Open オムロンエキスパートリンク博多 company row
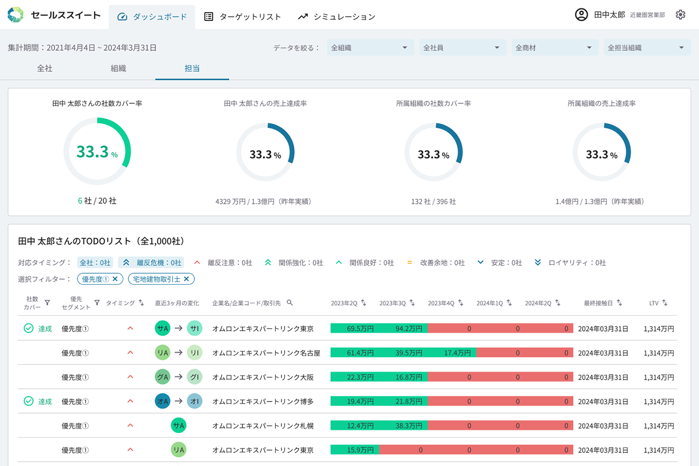 pyautogui.click(x=347, y=401)
